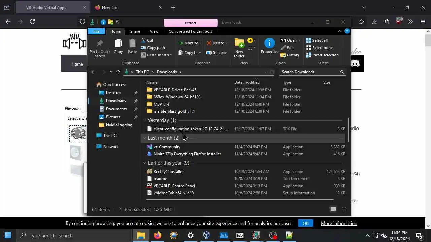431x242 pixels.
Task: Click Paste shortcut in the ribbon
Action: 156,55
